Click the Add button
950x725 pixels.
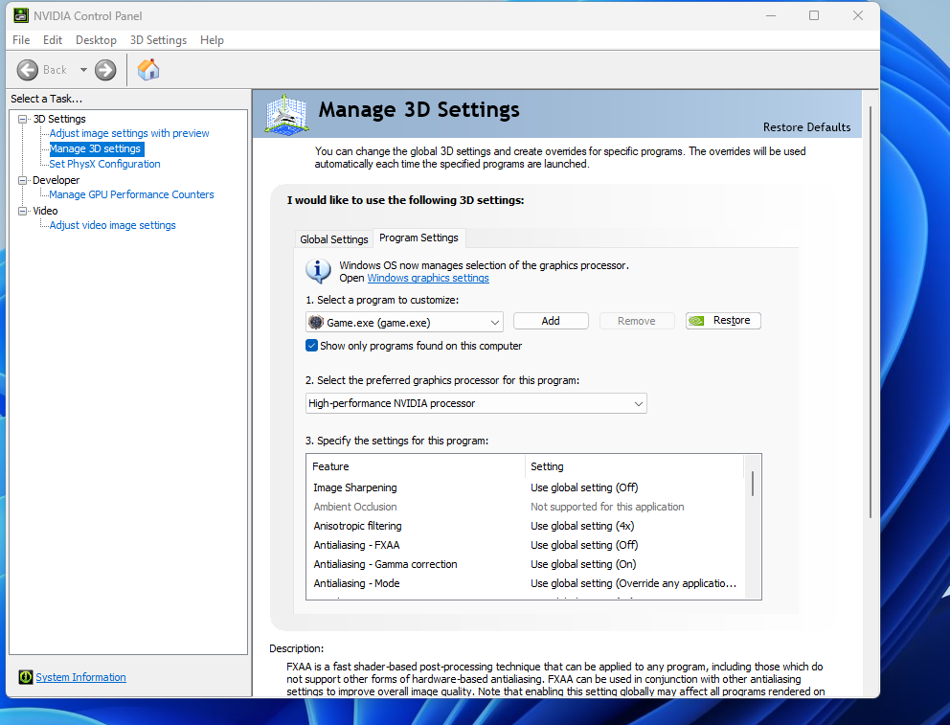point(551,321)
